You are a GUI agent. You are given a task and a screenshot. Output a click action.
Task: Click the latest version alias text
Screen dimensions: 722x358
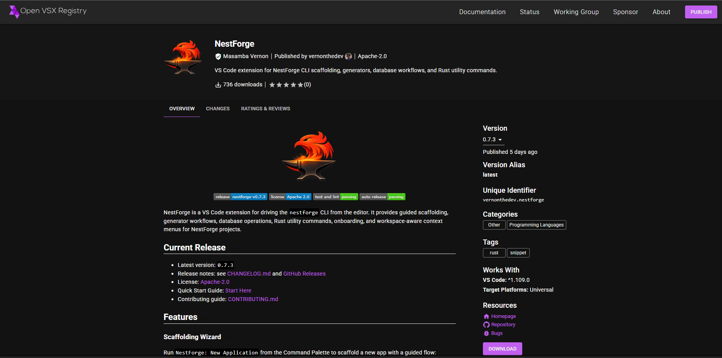click(x=490, y=175)
